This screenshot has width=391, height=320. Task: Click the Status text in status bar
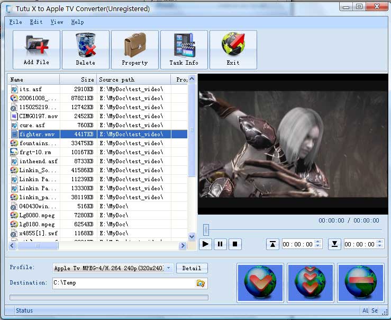point(24,310)
